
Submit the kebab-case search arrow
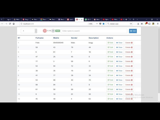[x=130, y=24]
